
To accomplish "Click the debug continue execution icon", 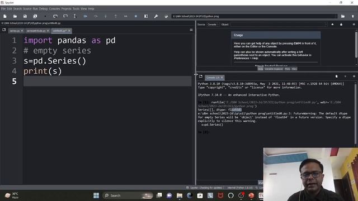I will point(125,16).
